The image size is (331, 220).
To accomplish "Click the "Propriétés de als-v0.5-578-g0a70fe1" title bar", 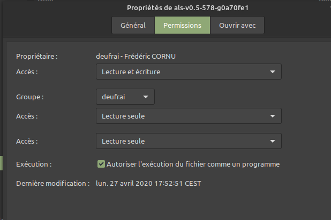I will click(x=187, y=7).
